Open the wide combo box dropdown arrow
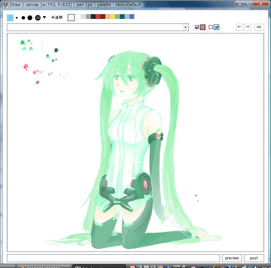The width and height of the screenshot is (271, 268). click(x=185, y=27)
